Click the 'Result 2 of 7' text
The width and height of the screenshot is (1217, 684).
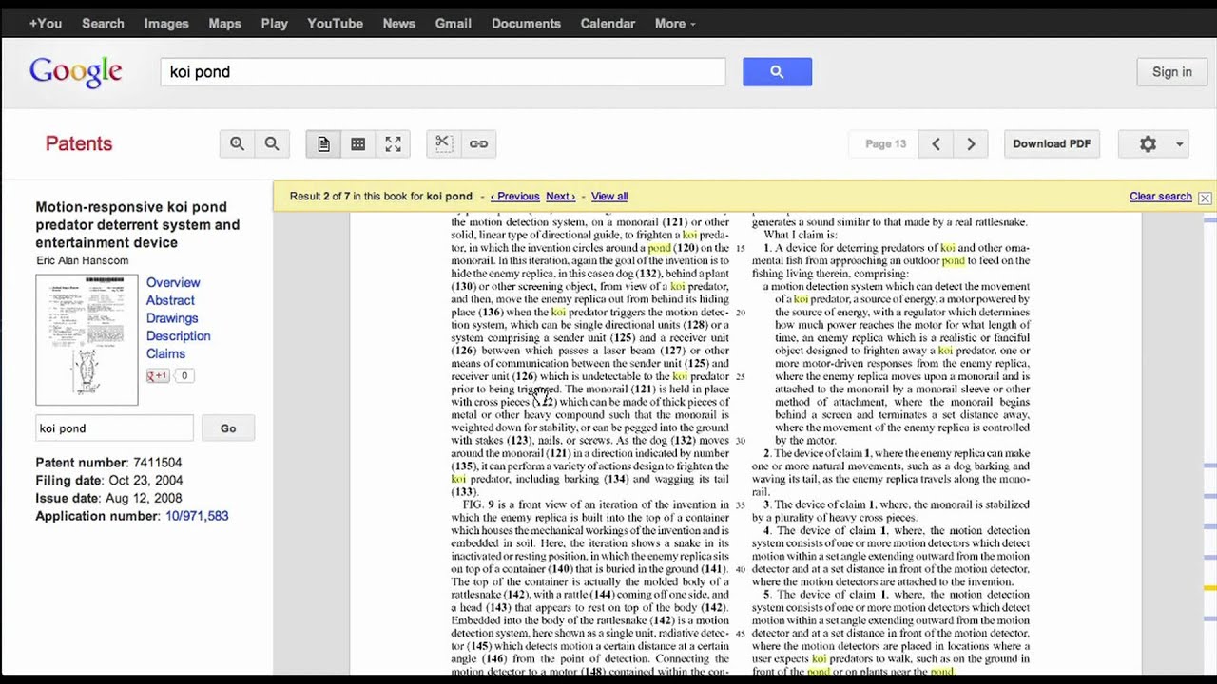pos(319,196)
